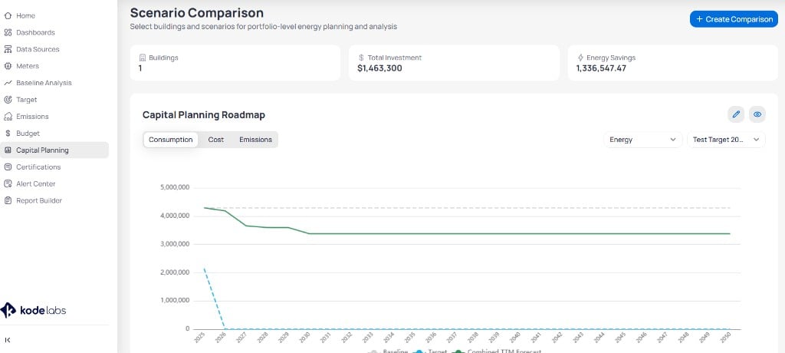Switch to the Cost tab
The height and width of the screenshot is (353, 785).
[215, 140]
